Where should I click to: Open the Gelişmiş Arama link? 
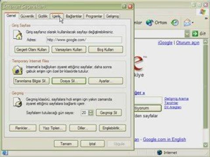tap(176, 99)
